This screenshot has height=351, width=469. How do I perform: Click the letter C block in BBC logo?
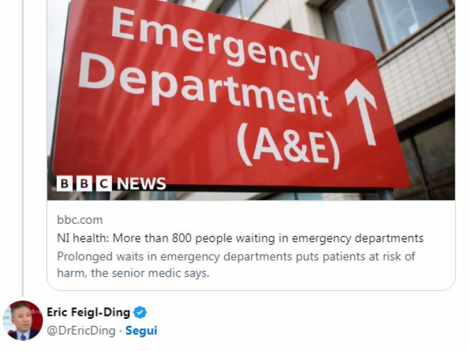pos(104,184)
